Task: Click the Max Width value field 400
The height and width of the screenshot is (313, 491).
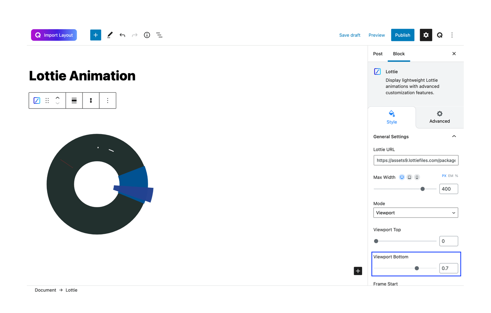Action: pos(449,189)
